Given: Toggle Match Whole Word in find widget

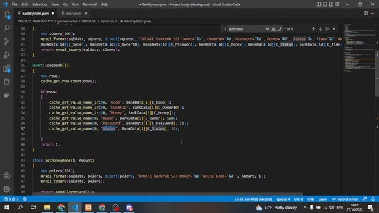Looking at the screenshot, I should (274, 29).
